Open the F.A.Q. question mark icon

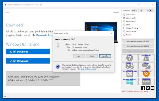[130, 58]
